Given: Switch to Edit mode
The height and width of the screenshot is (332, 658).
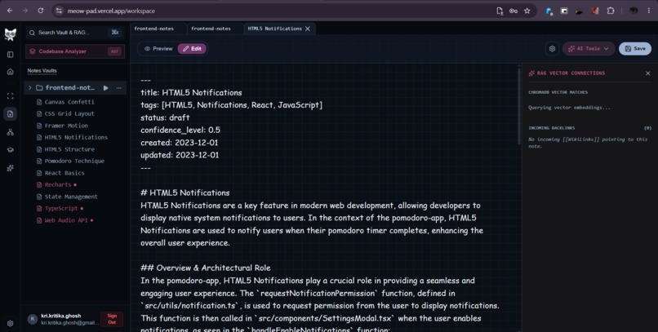Looking at the screenshot, I should pyautogui.click(x=192, y=49).
